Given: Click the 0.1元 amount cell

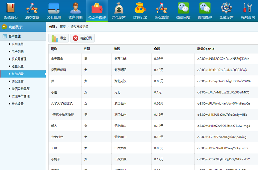Looking at the screenshot, I should pyautogui.click(x=158, y=92).
